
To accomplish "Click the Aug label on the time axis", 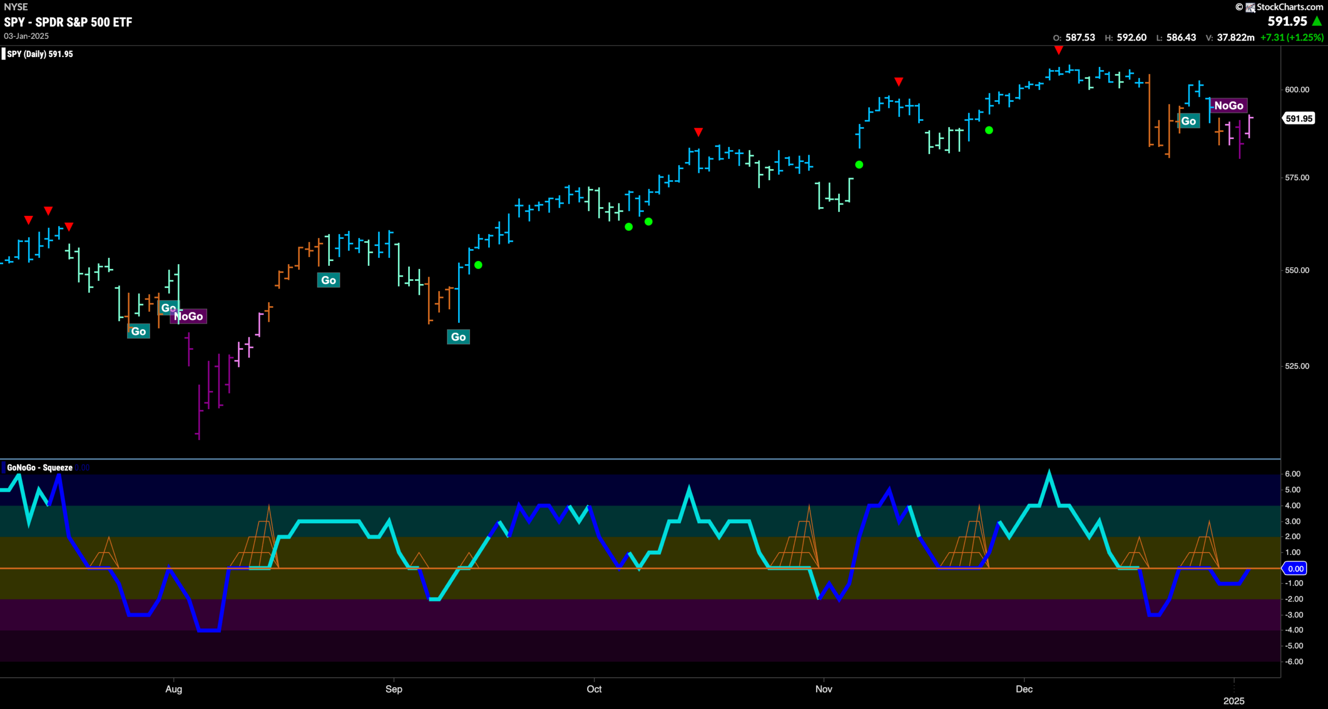I will point(174,689).
